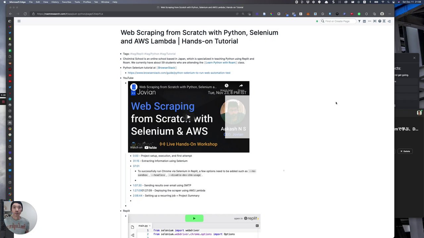Open the BrowserStack page link

(x=167, y=68)
